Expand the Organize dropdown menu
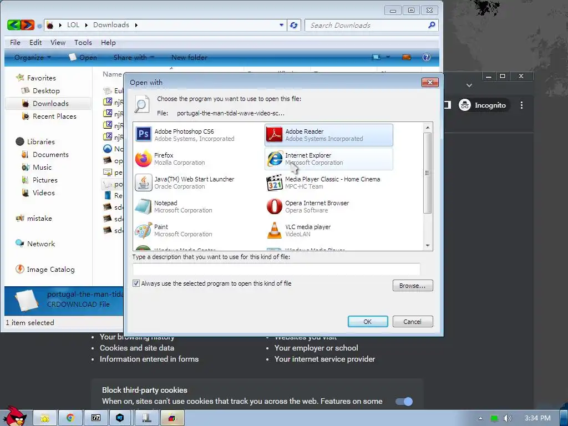The image size is (568, 426). pos(33,57)
